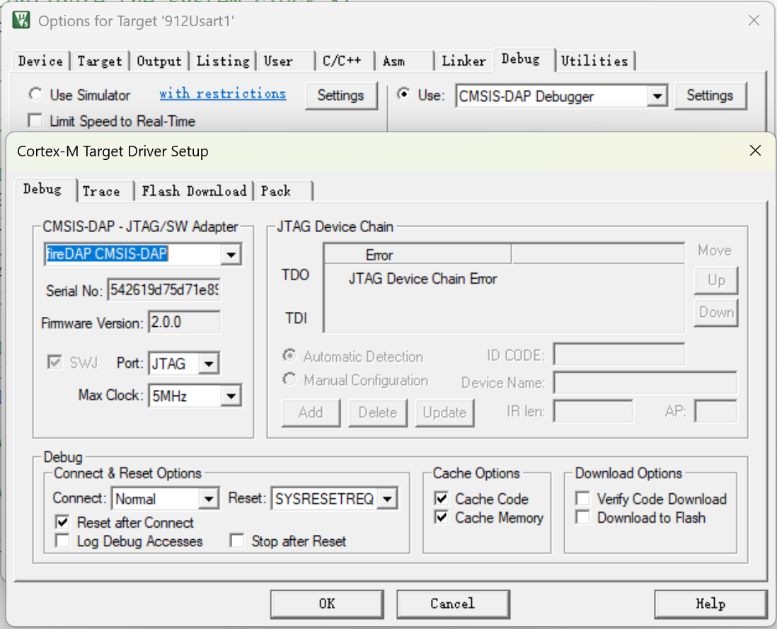
Task: Open the Device tab
Action: pos(40,61)
